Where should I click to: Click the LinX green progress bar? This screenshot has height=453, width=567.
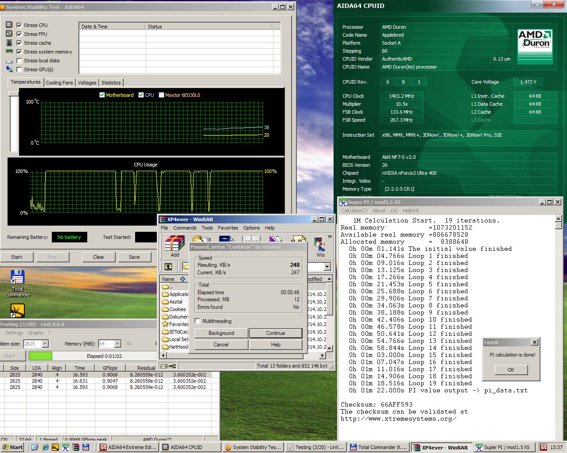[x=40, y=356]
